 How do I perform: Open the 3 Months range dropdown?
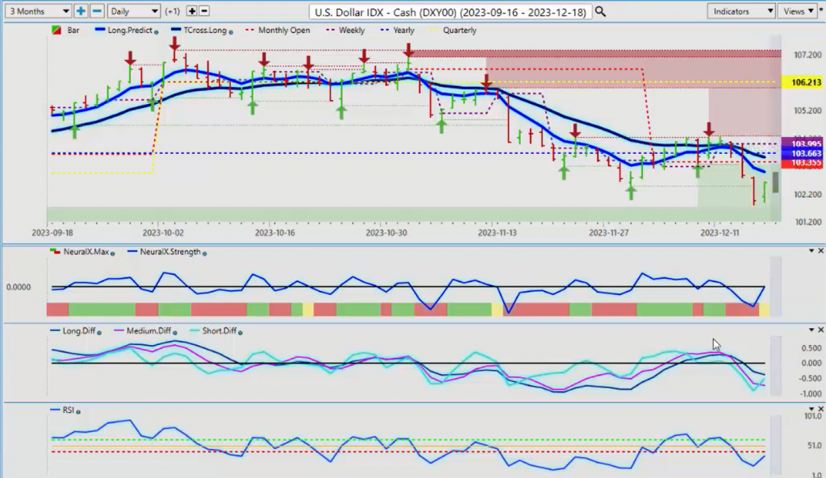coord(37,11)
